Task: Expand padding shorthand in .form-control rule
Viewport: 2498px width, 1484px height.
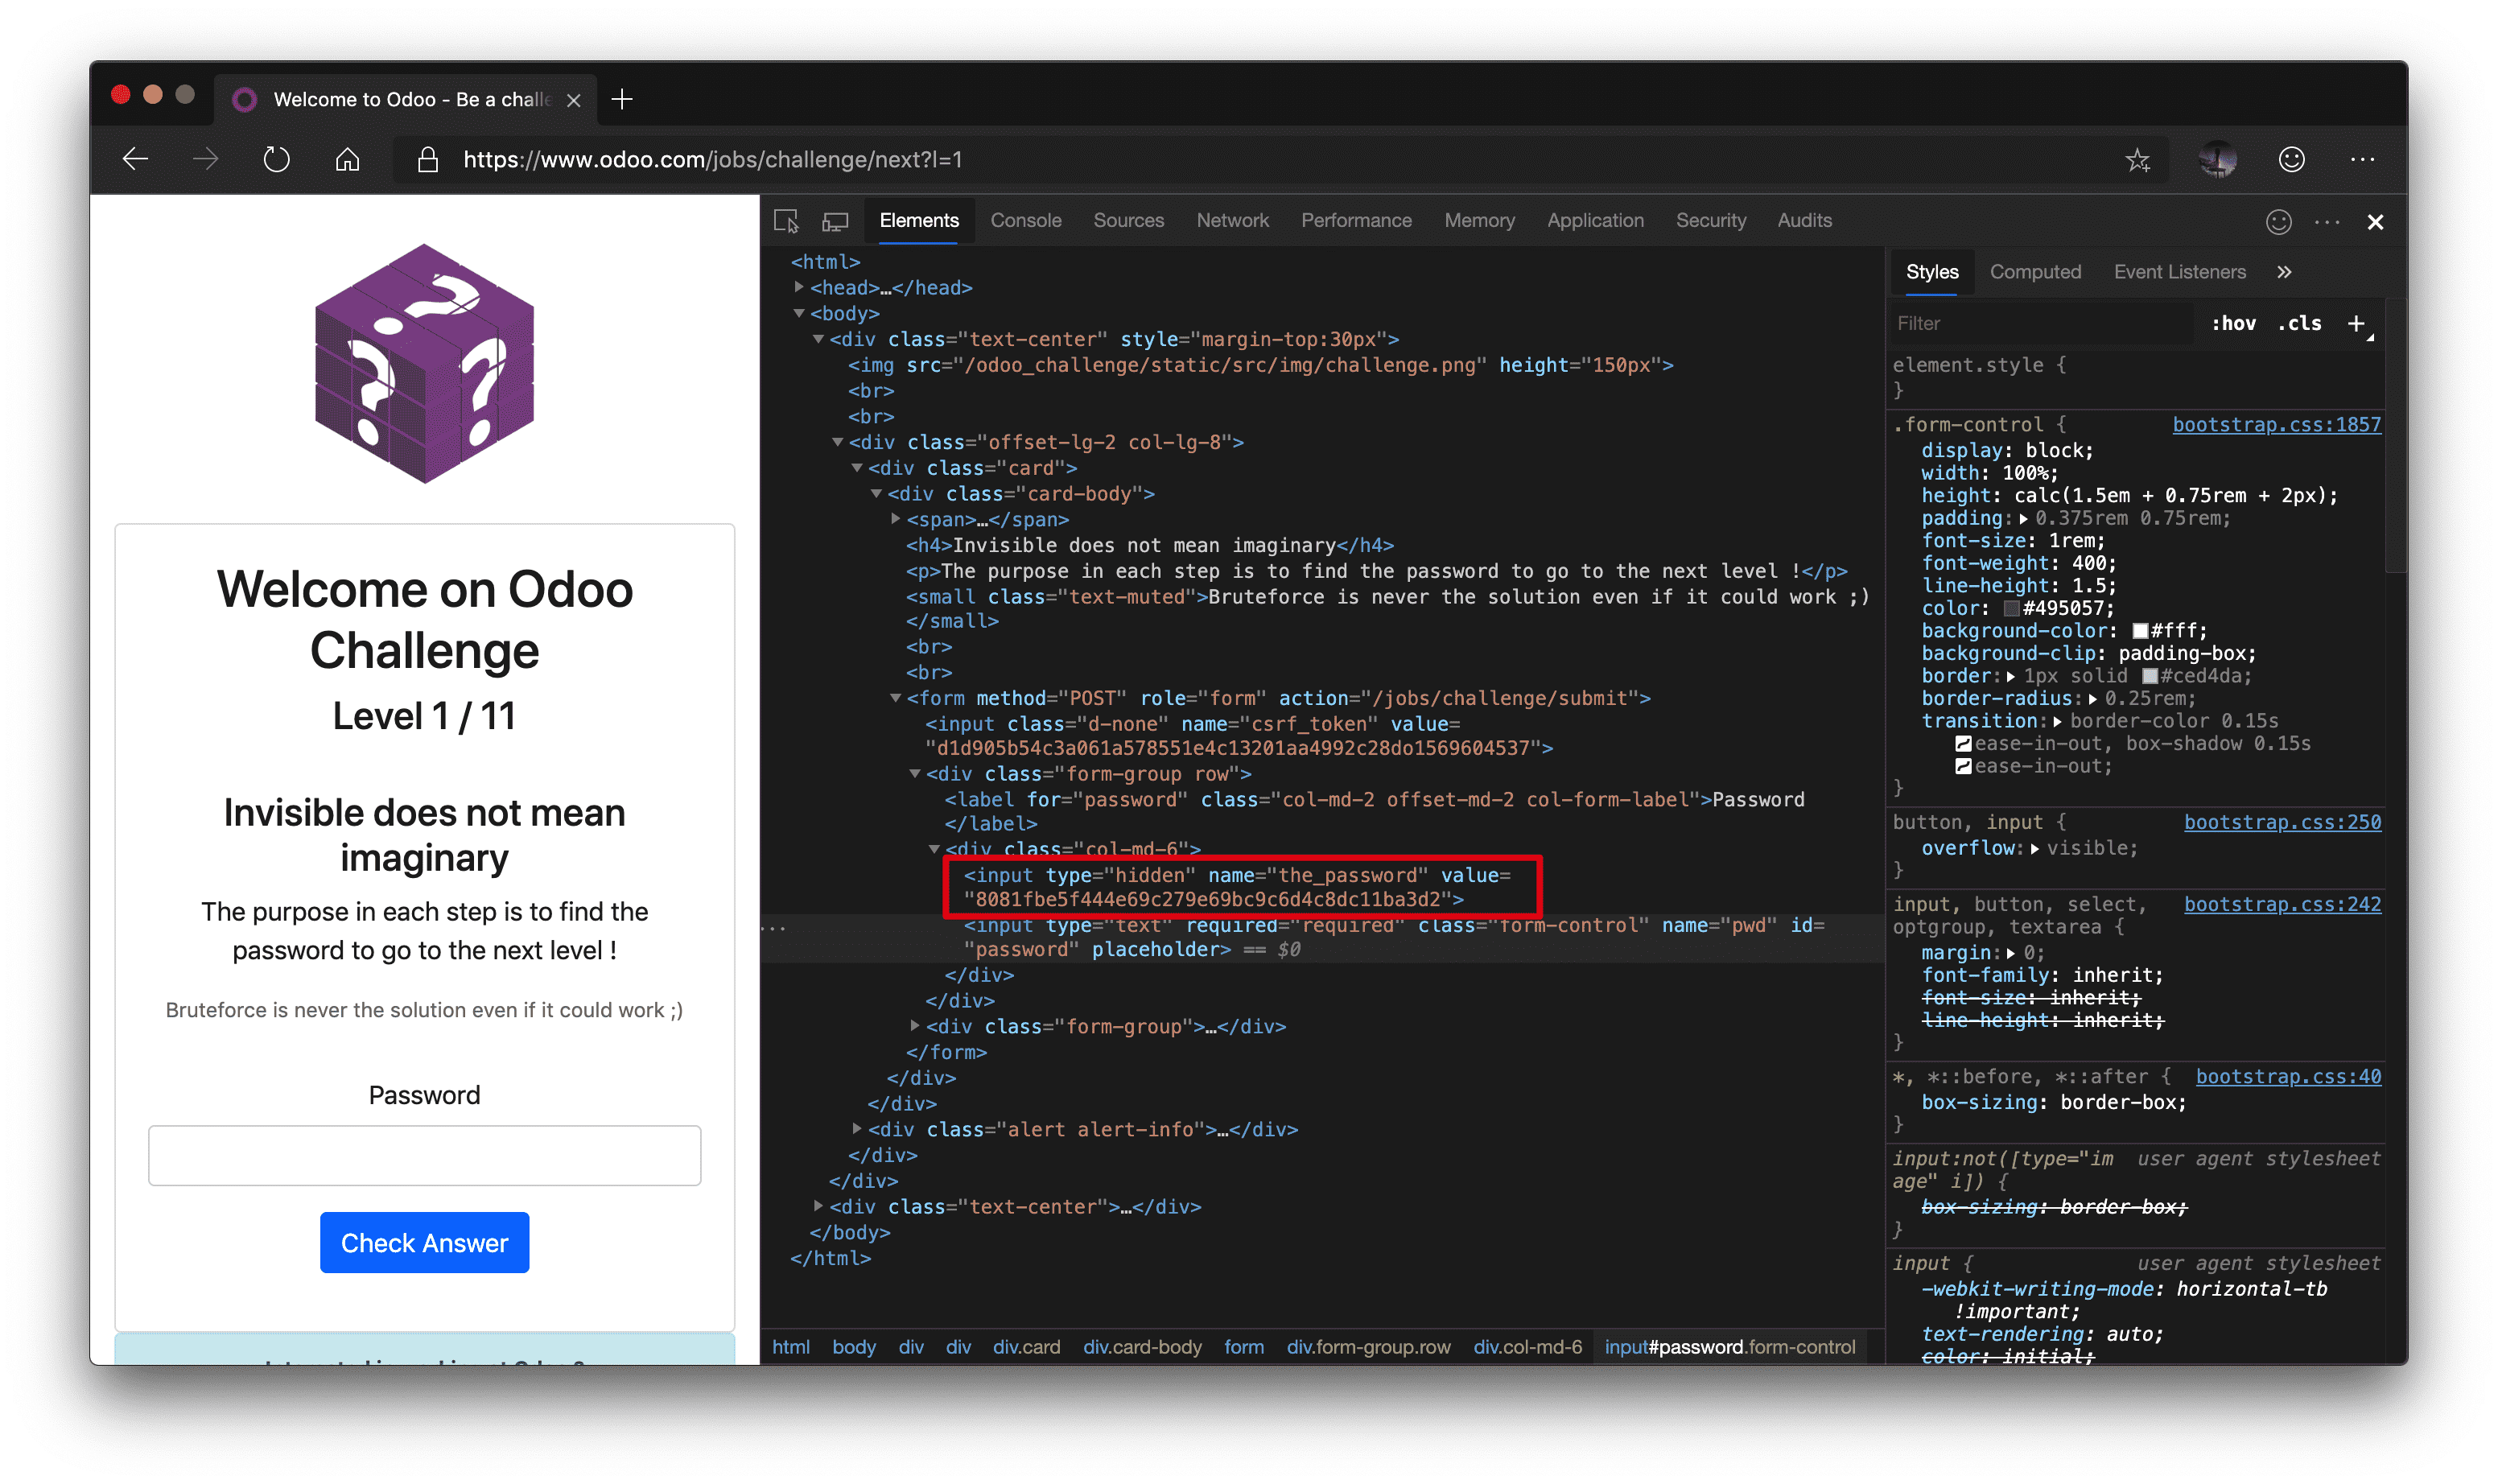Action: pyautogui.click(x=2023, y=519)
